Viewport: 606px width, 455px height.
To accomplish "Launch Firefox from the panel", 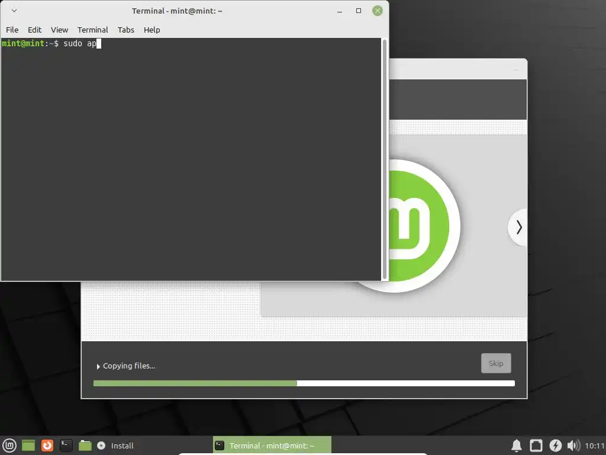I will coord(47,446).
